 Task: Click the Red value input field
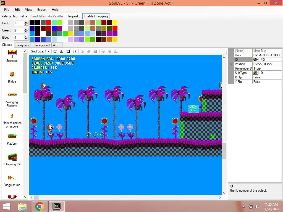point(19,23)
